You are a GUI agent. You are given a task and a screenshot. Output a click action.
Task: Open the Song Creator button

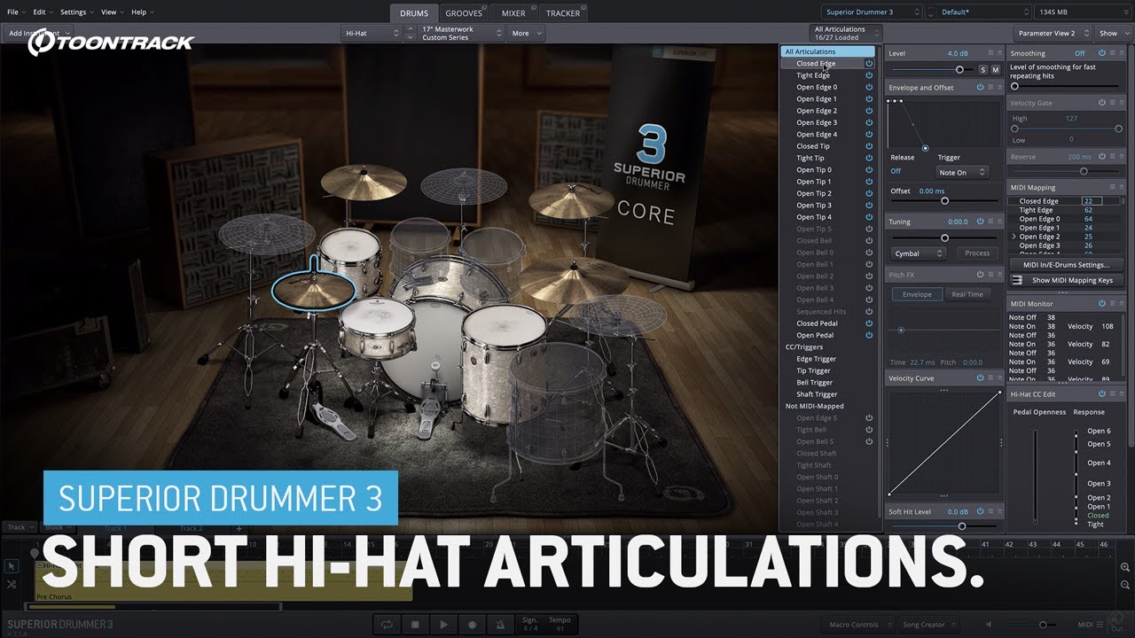927,625
